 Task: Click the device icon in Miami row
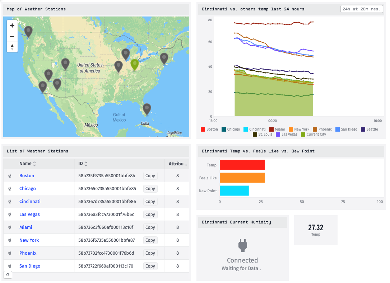click(9, 227)
